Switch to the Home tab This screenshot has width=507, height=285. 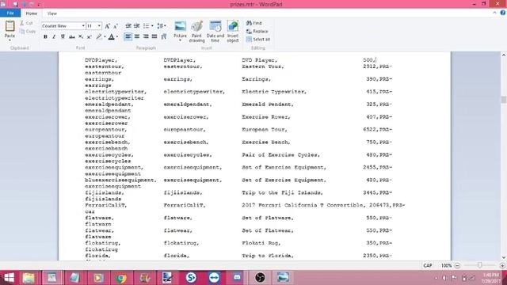tap(32, 13)
